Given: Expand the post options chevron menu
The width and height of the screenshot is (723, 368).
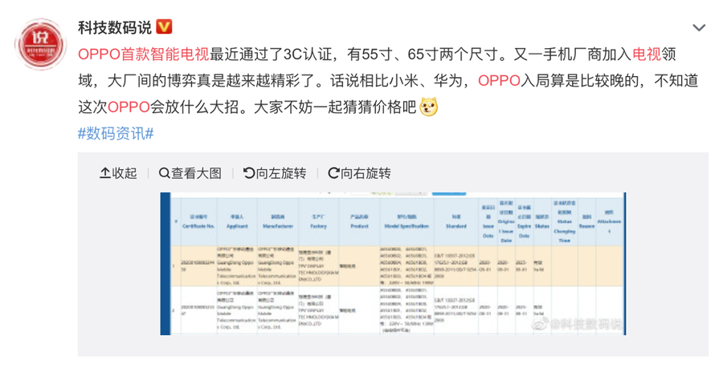Looking at the screenshot, I should [699, 28].
